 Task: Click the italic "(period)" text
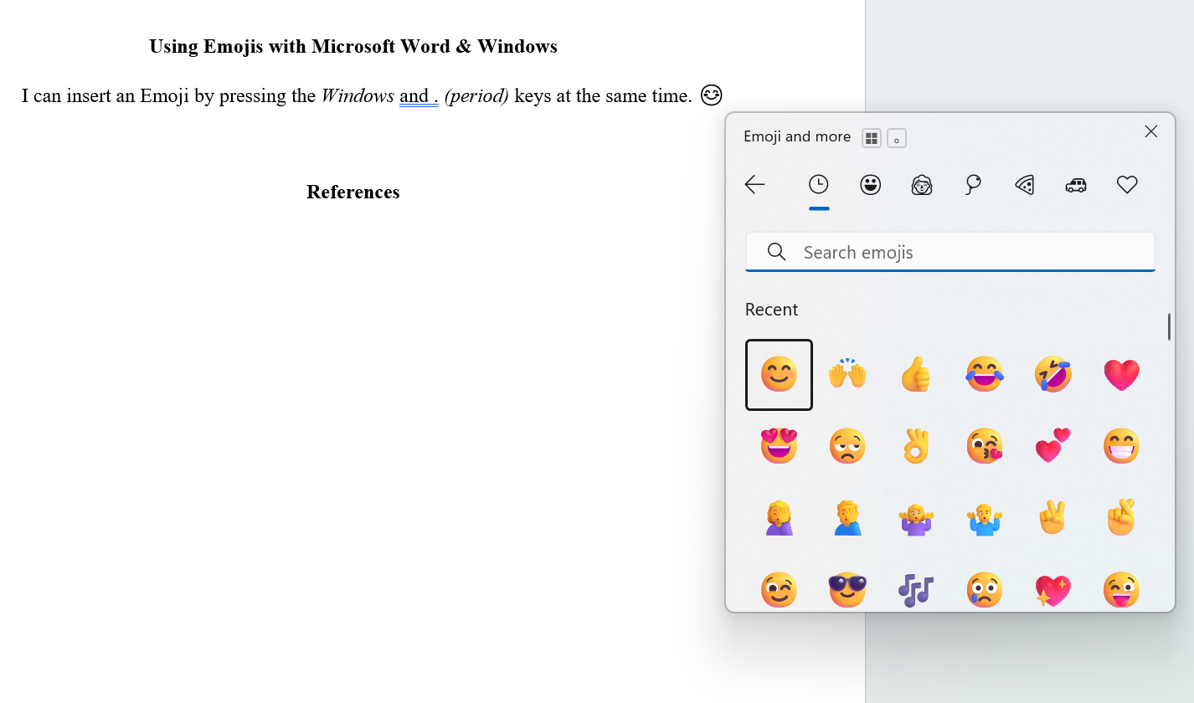[x=476, y=95]
